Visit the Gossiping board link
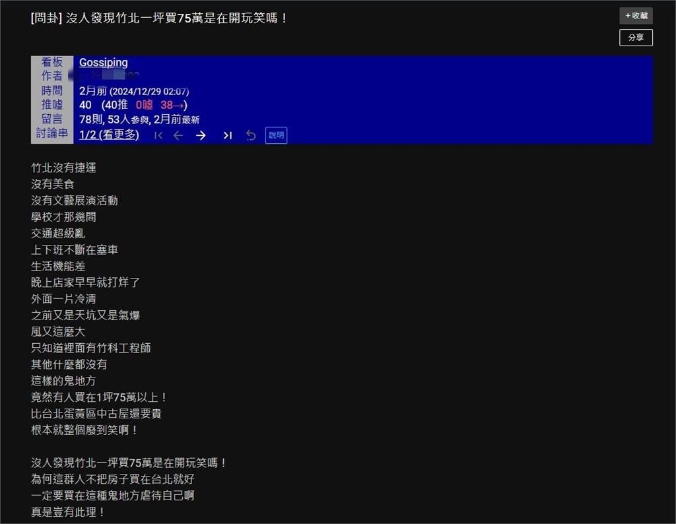 click(103, 62)
